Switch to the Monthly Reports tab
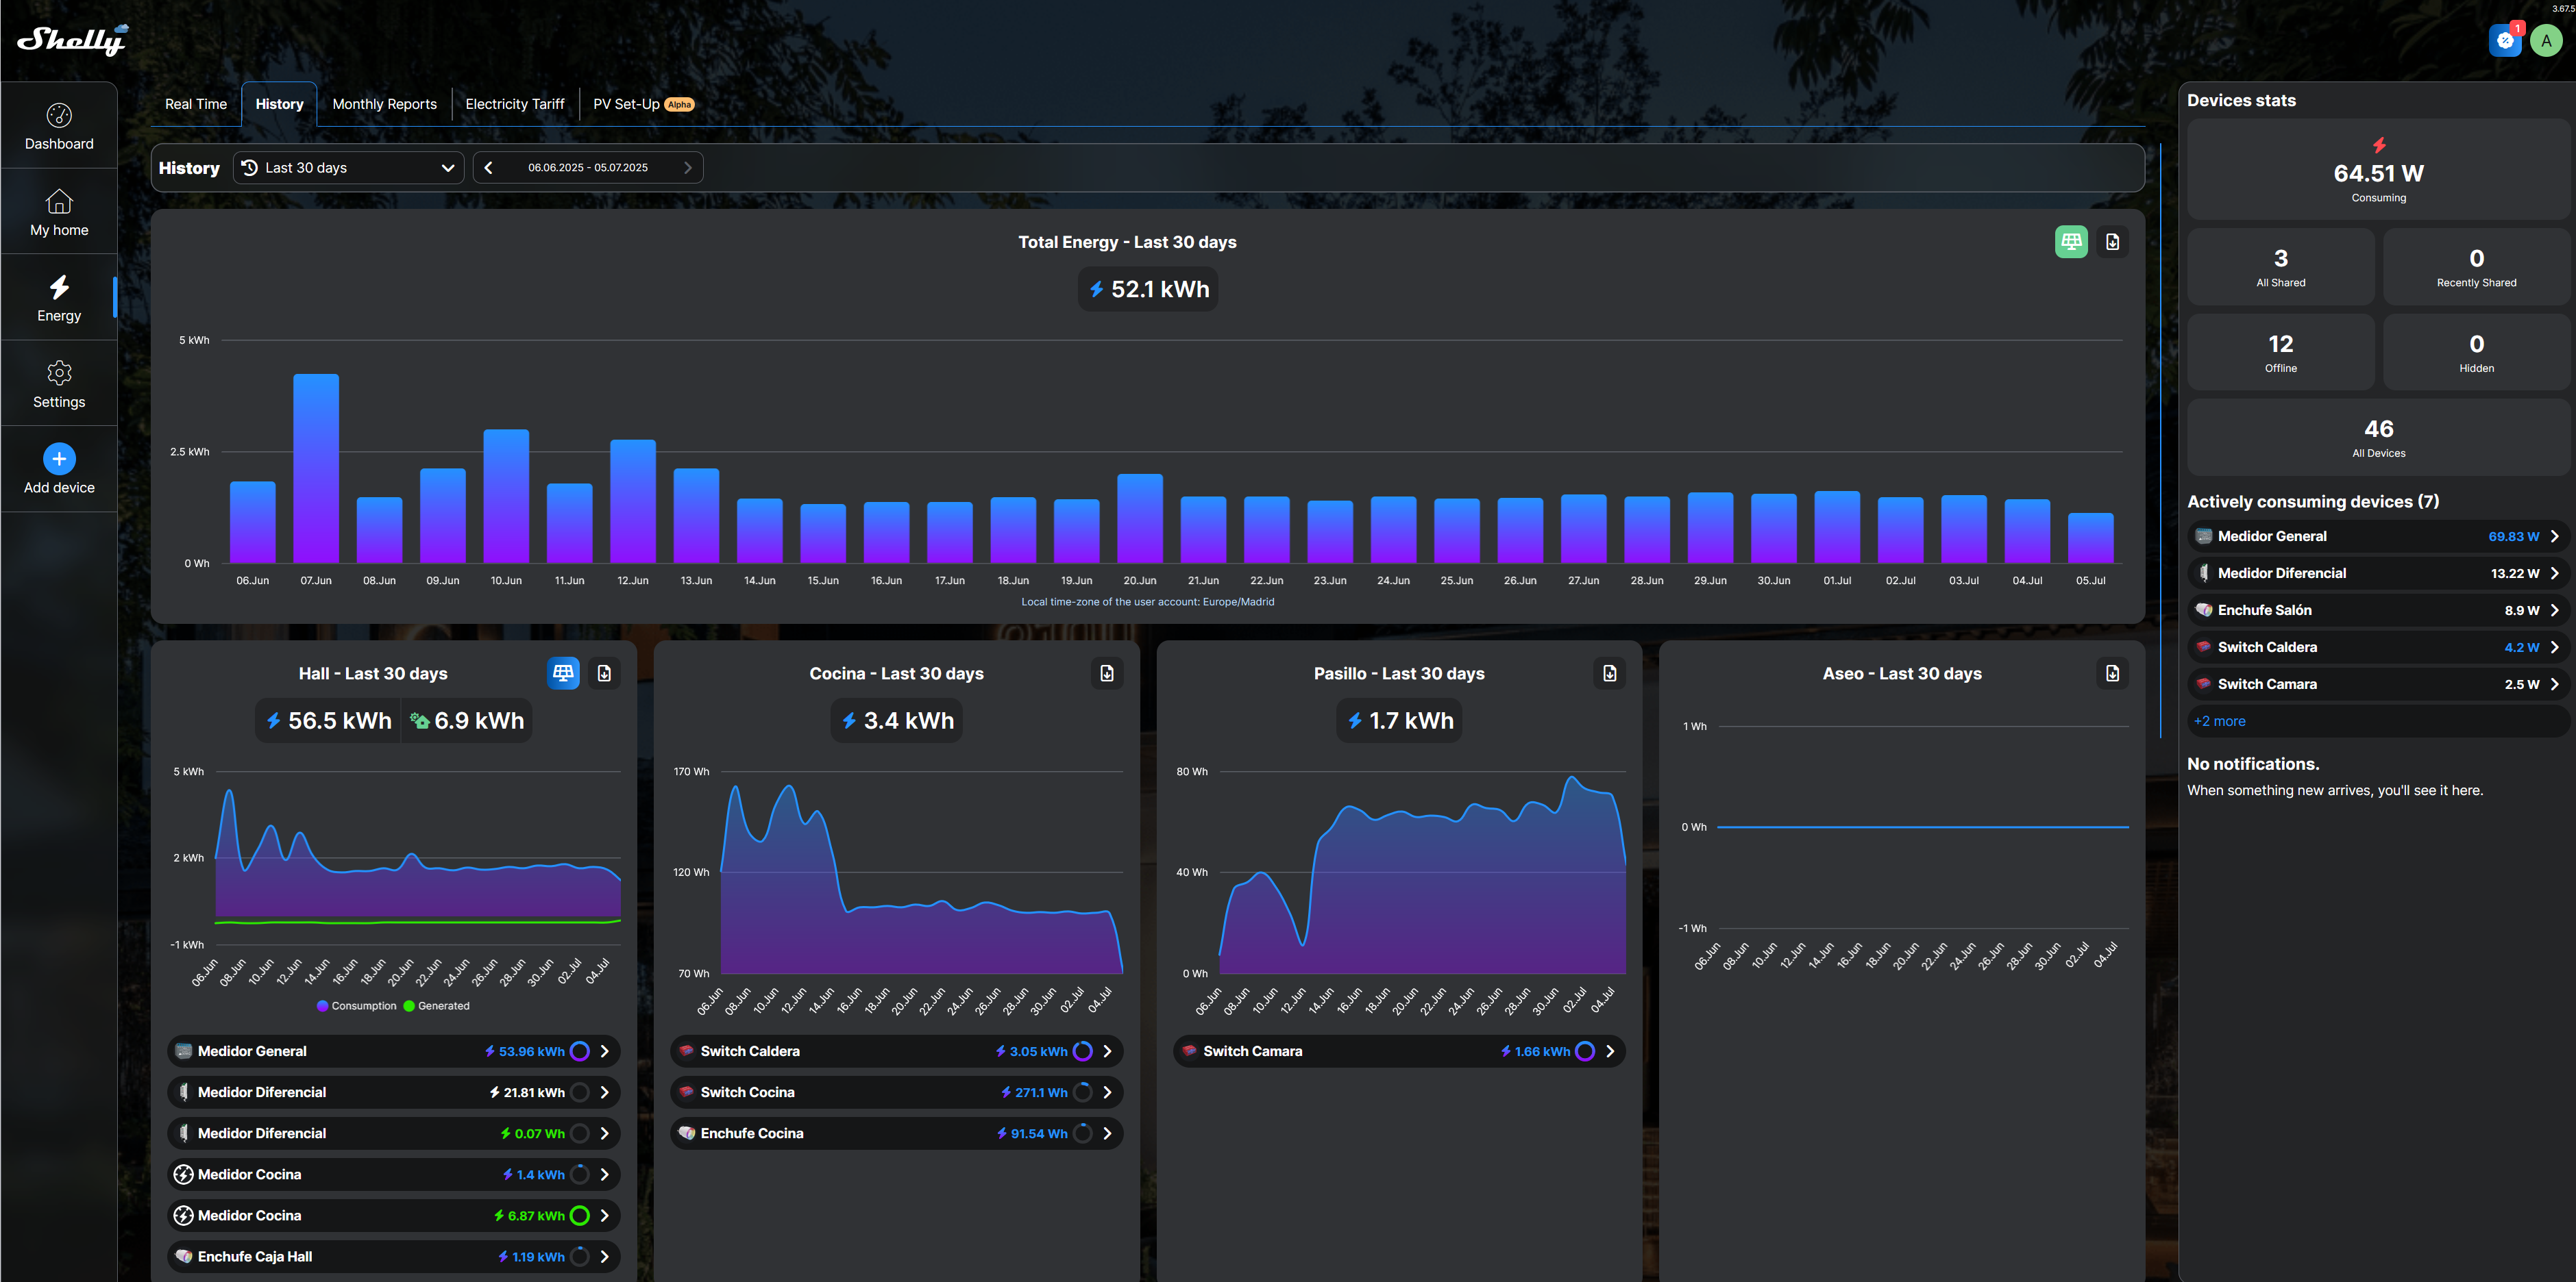 coord(384,103)
